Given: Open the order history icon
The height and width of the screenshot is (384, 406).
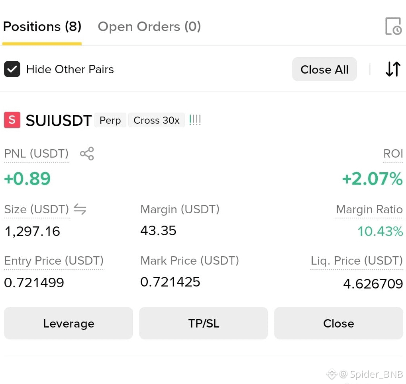Looking at the screenshot, I should [x=393, y=26].
